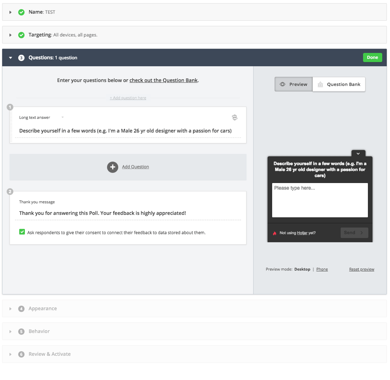Click the Reset preview link

(362, 269)
